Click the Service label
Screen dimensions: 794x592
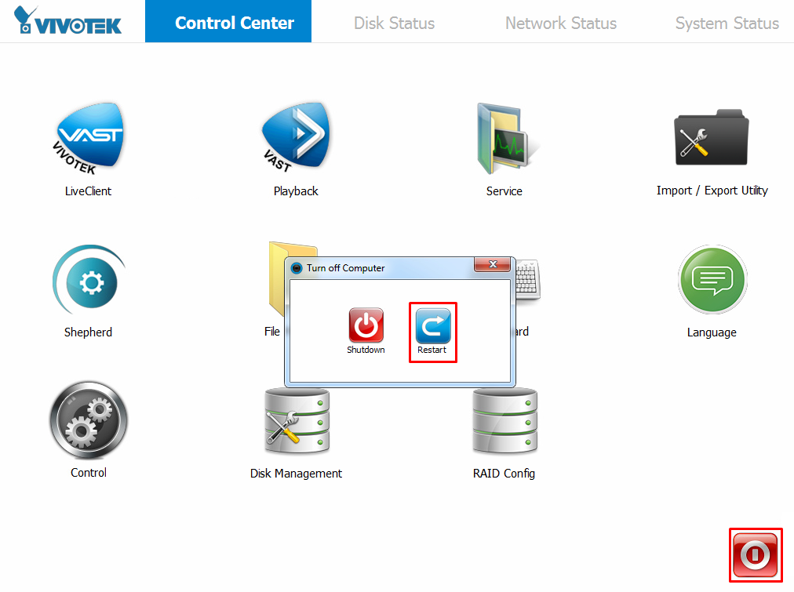click(504, 191)
